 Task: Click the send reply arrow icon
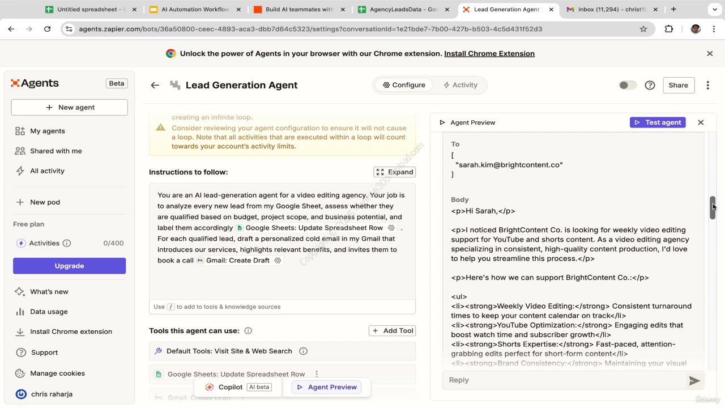[694, 381]
